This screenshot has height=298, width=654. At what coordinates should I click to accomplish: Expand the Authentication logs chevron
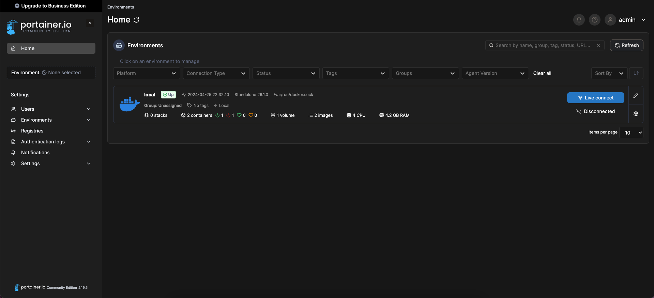tap(89, 142)
